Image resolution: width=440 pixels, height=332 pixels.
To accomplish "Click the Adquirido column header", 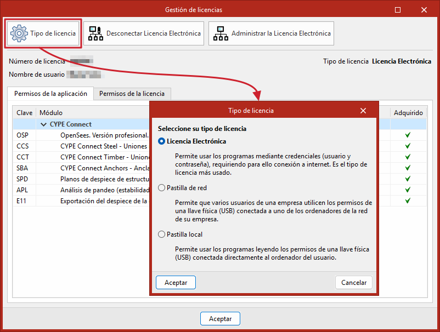I will (x=408, y=113).
